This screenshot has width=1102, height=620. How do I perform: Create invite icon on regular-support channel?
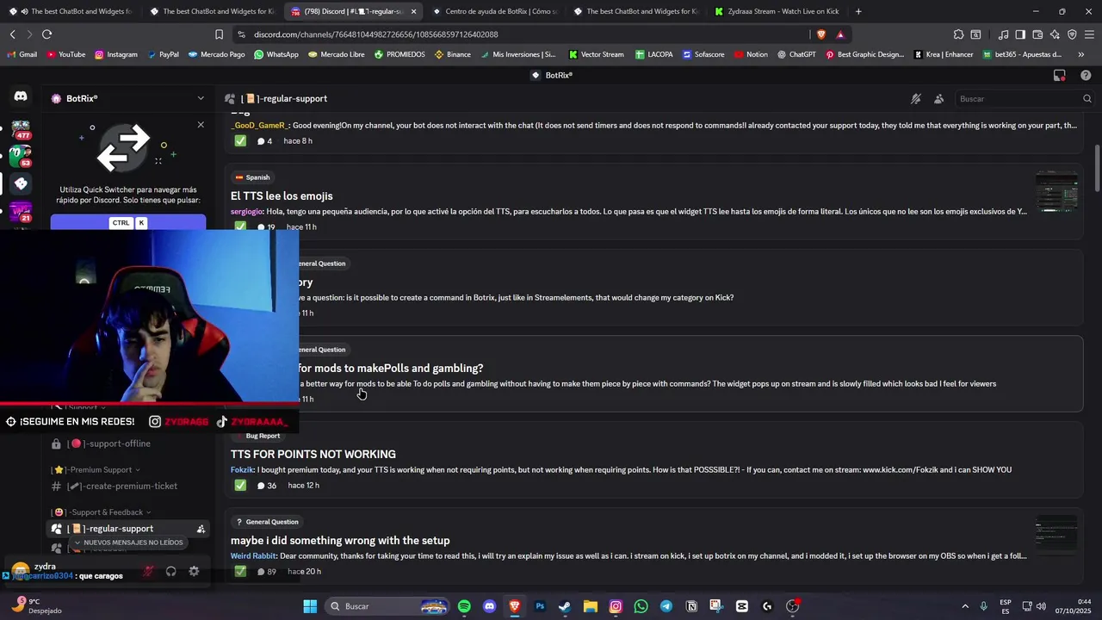pyautogui.click(x=201, y=529)
